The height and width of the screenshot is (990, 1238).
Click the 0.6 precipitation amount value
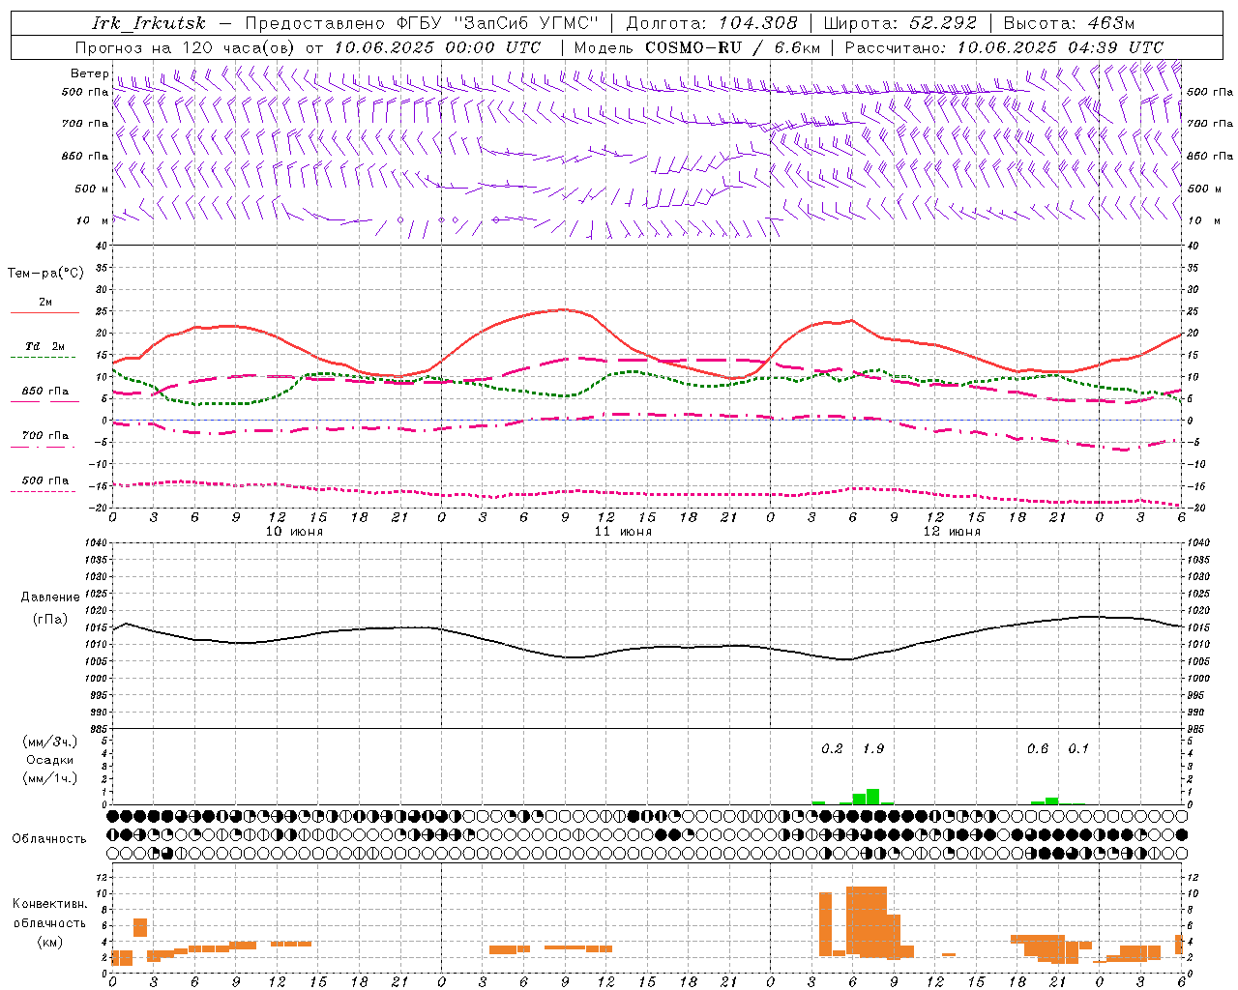click(1038, 748)
